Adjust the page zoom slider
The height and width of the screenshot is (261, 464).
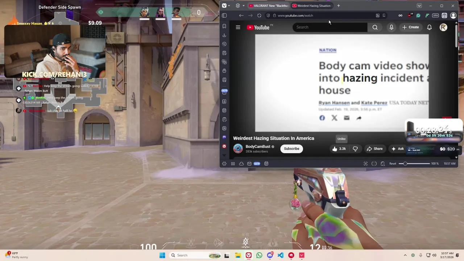click(x=414, y=164)
